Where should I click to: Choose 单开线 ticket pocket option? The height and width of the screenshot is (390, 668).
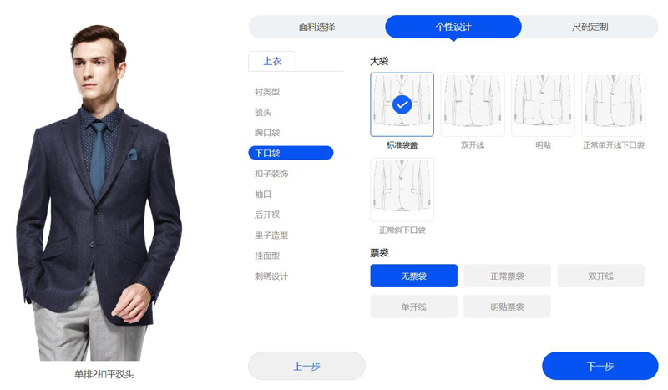pyautogui.click(x=413, y=306)
